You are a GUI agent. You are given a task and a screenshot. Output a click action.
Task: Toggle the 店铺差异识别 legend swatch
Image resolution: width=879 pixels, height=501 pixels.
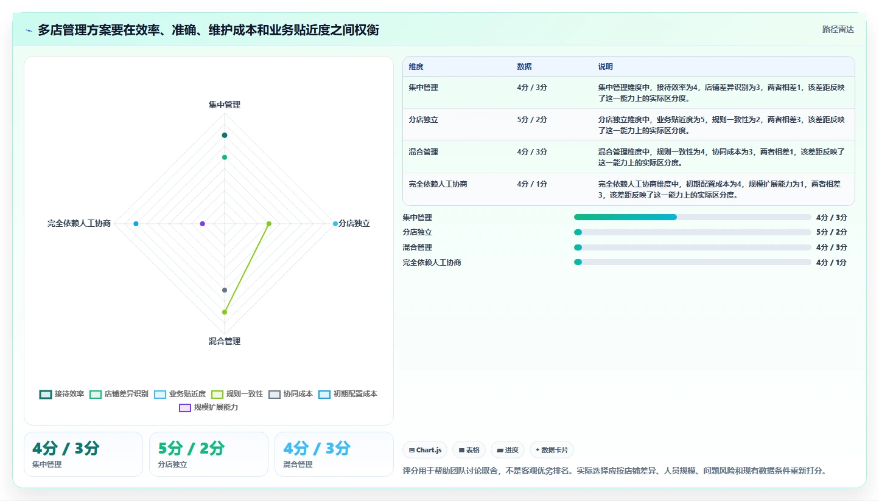96,394
